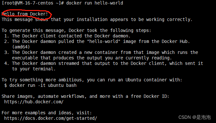The height and width of the screenshot is (123, 216).
Task: Click step 2 'pulled the hello-world image' line
Action: tap(97, 41)
